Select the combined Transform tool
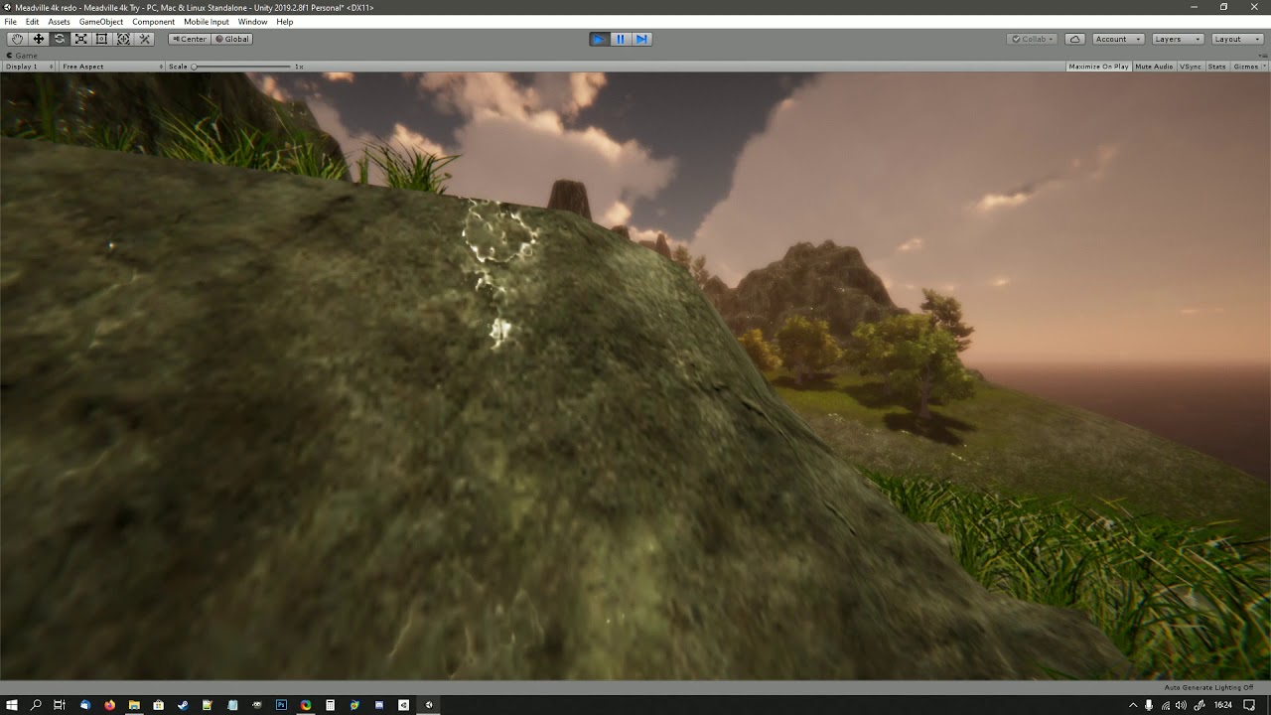This screenshot has width=1271, height=715. click(123, 39)
